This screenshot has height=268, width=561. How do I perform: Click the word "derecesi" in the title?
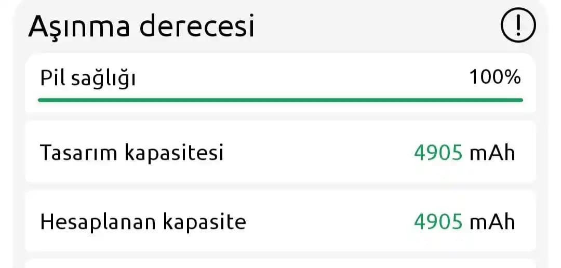(198, 26)
